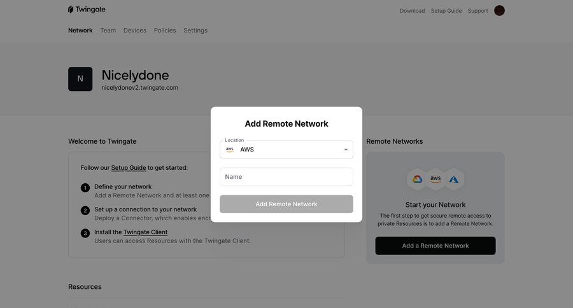Screen dimensions: 573x308
Task: Click the Start your Network heading
Action: [435, 205]
